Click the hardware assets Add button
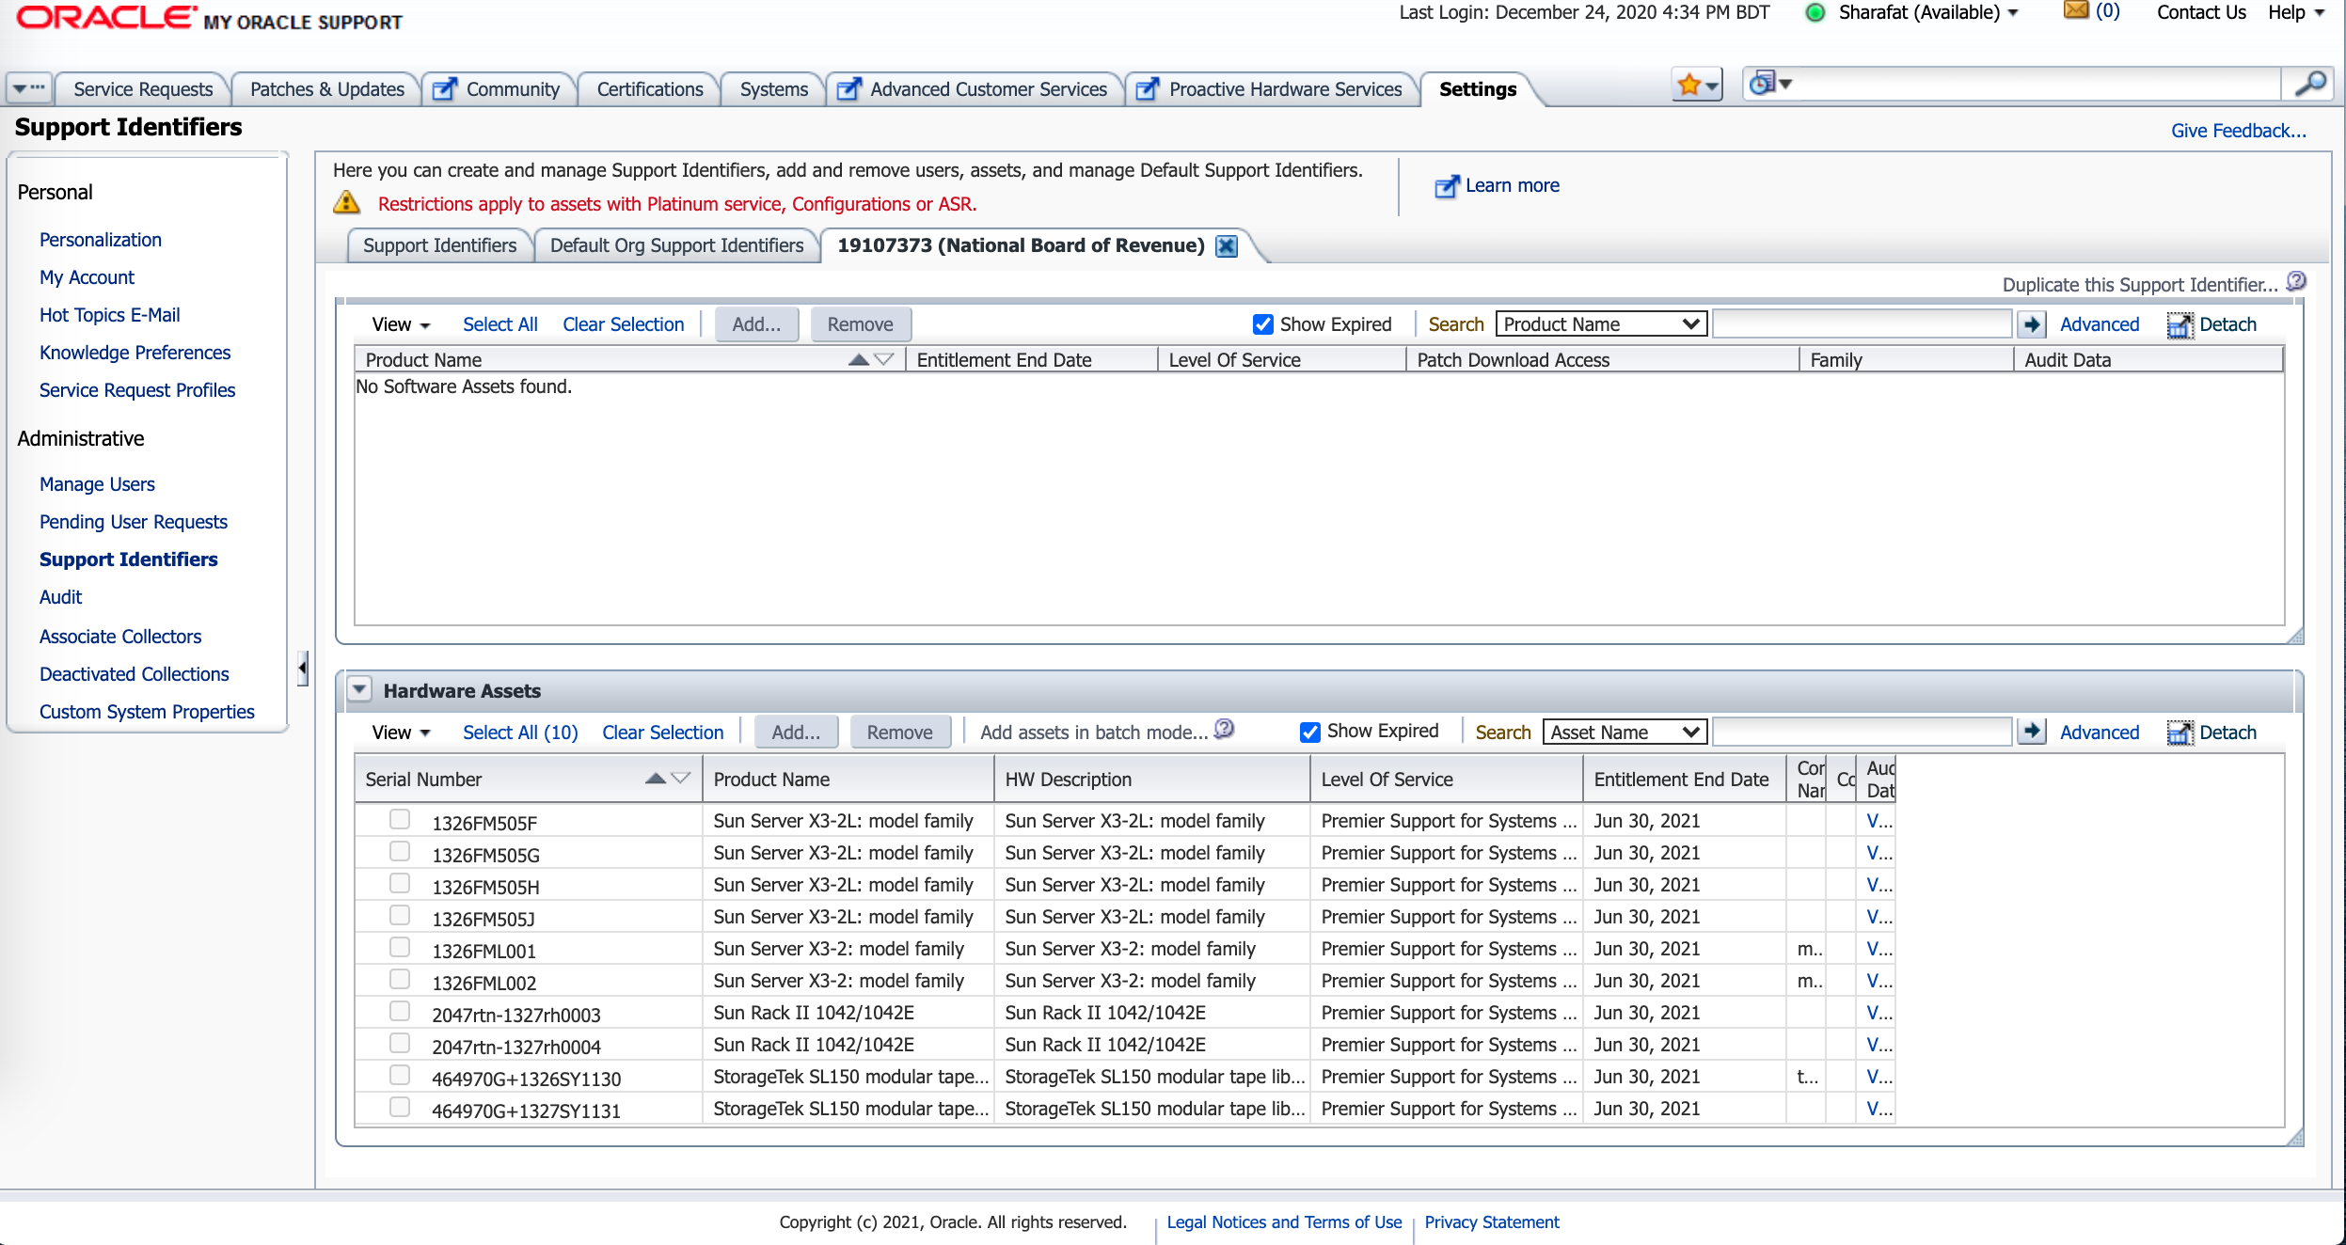This screenshot has height=1245, width=2346. (x=796, y=733)
